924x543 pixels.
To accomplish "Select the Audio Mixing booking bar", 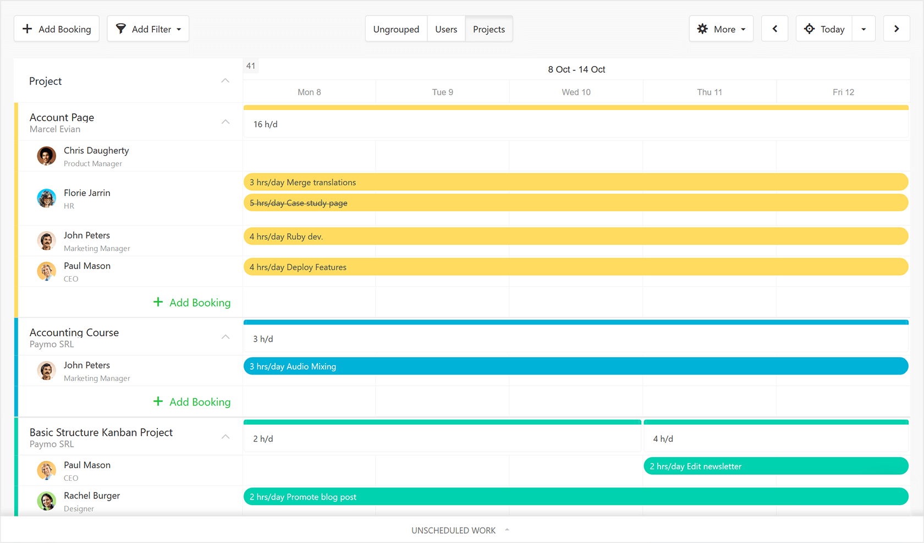I will pyautogui.click(x=330, y=366).
